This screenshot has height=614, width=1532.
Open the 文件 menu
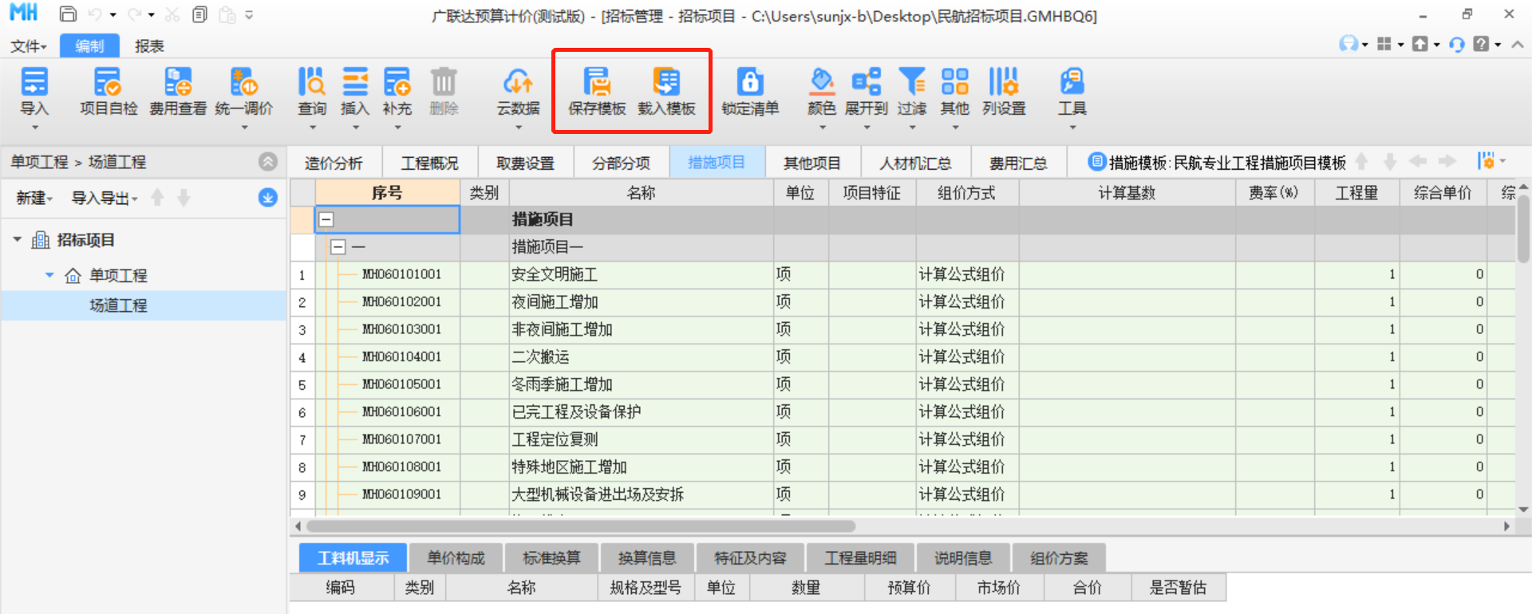pos(28,46)
